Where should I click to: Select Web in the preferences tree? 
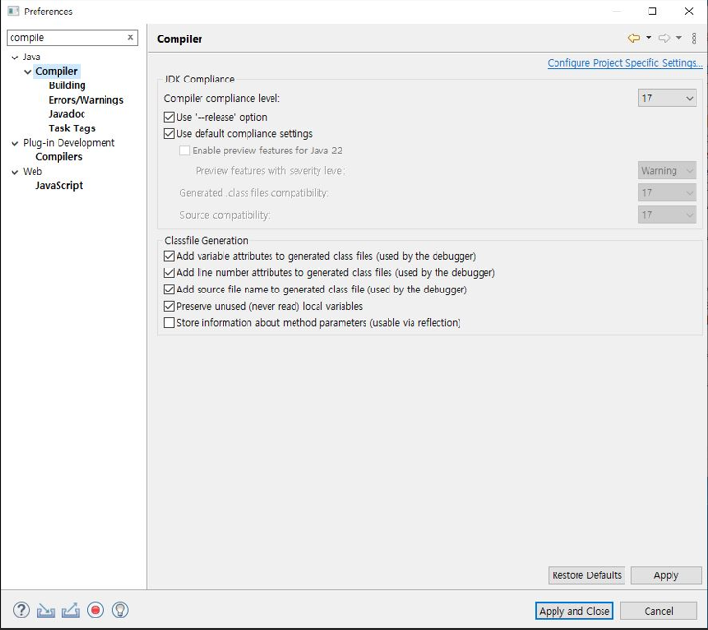point(33,171)
